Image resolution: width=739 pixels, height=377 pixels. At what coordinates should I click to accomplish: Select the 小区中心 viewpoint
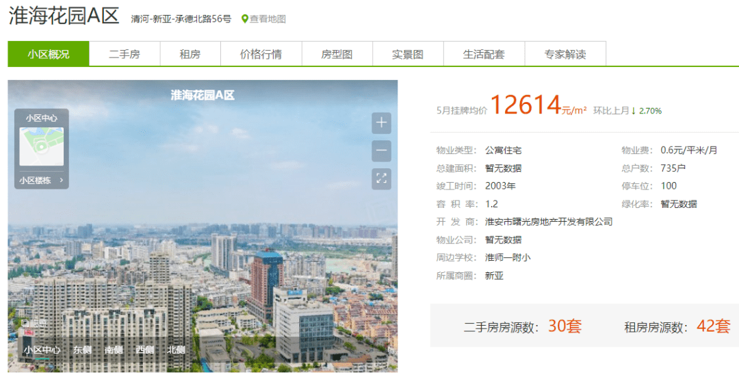pos(42,350)
